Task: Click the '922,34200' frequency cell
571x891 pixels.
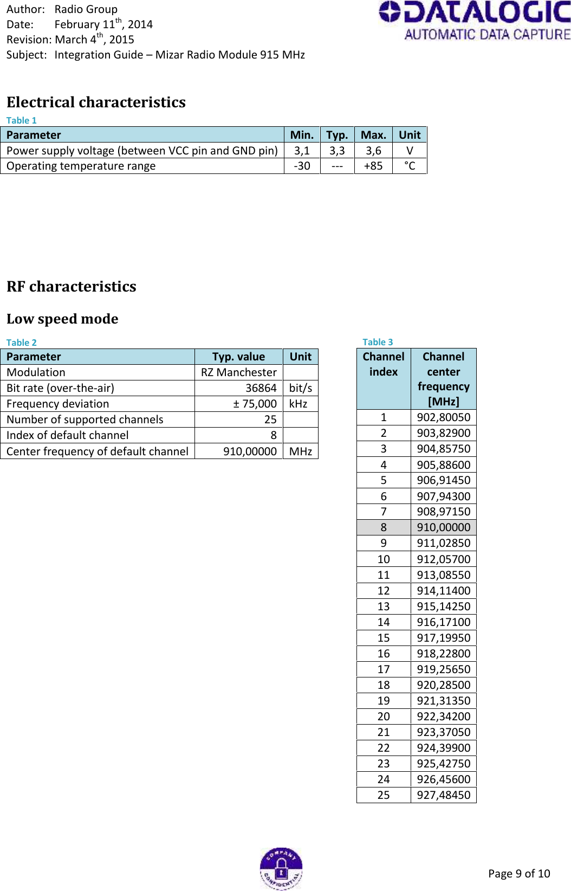Action: 444,716
